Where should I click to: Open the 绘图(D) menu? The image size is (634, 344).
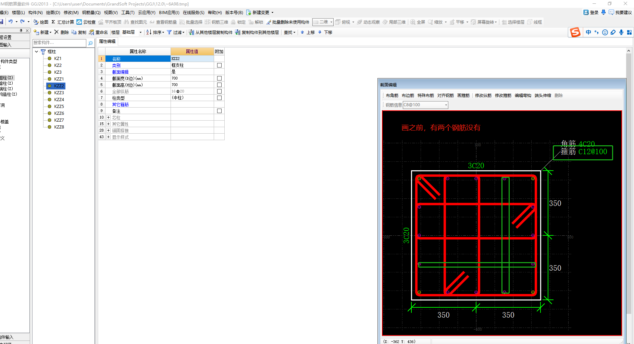53,12
